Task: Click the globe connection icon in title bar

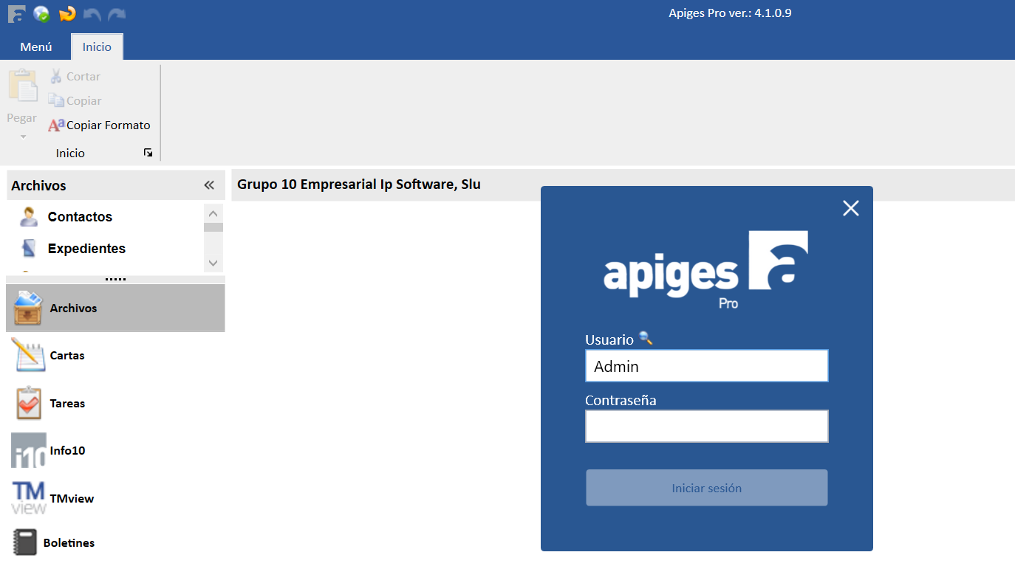Action: click(x=41, y=13)
